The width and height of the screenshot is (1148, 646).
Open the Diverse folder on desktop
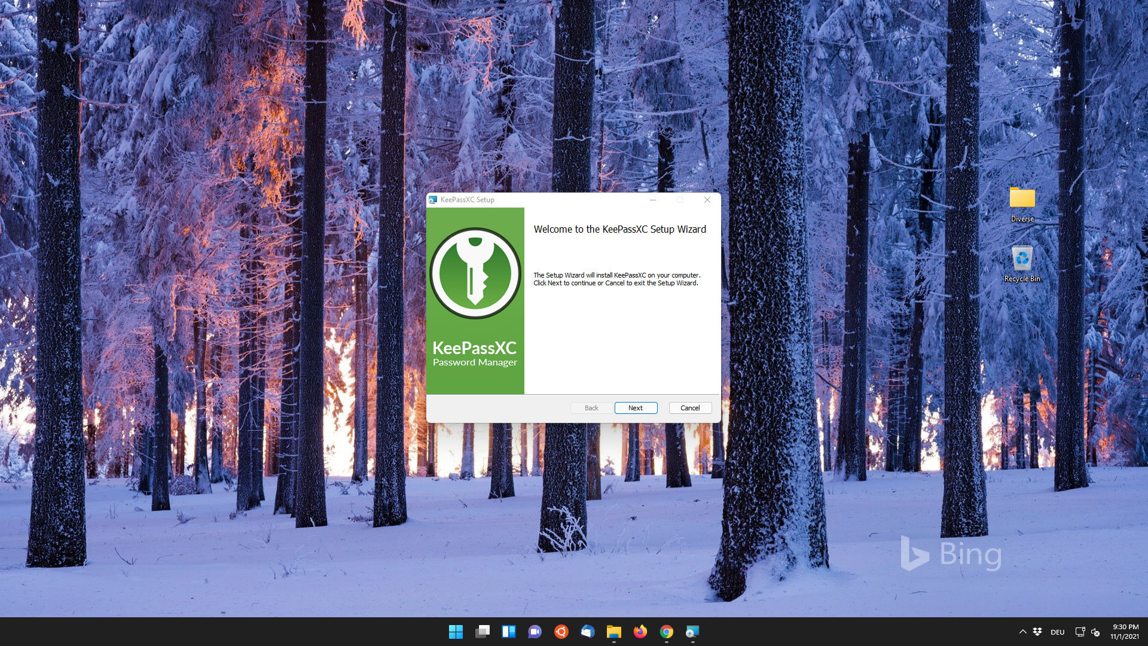(1022, 205)
